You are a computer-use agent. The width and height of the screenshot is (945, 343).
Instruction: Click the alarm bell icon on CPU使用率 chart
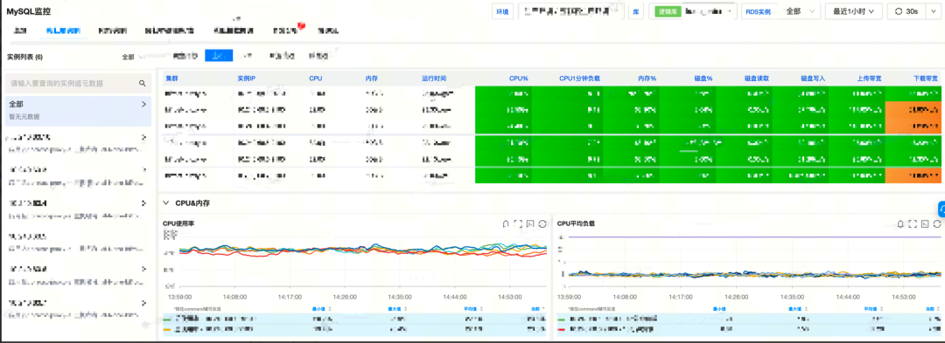coord(506,223)
